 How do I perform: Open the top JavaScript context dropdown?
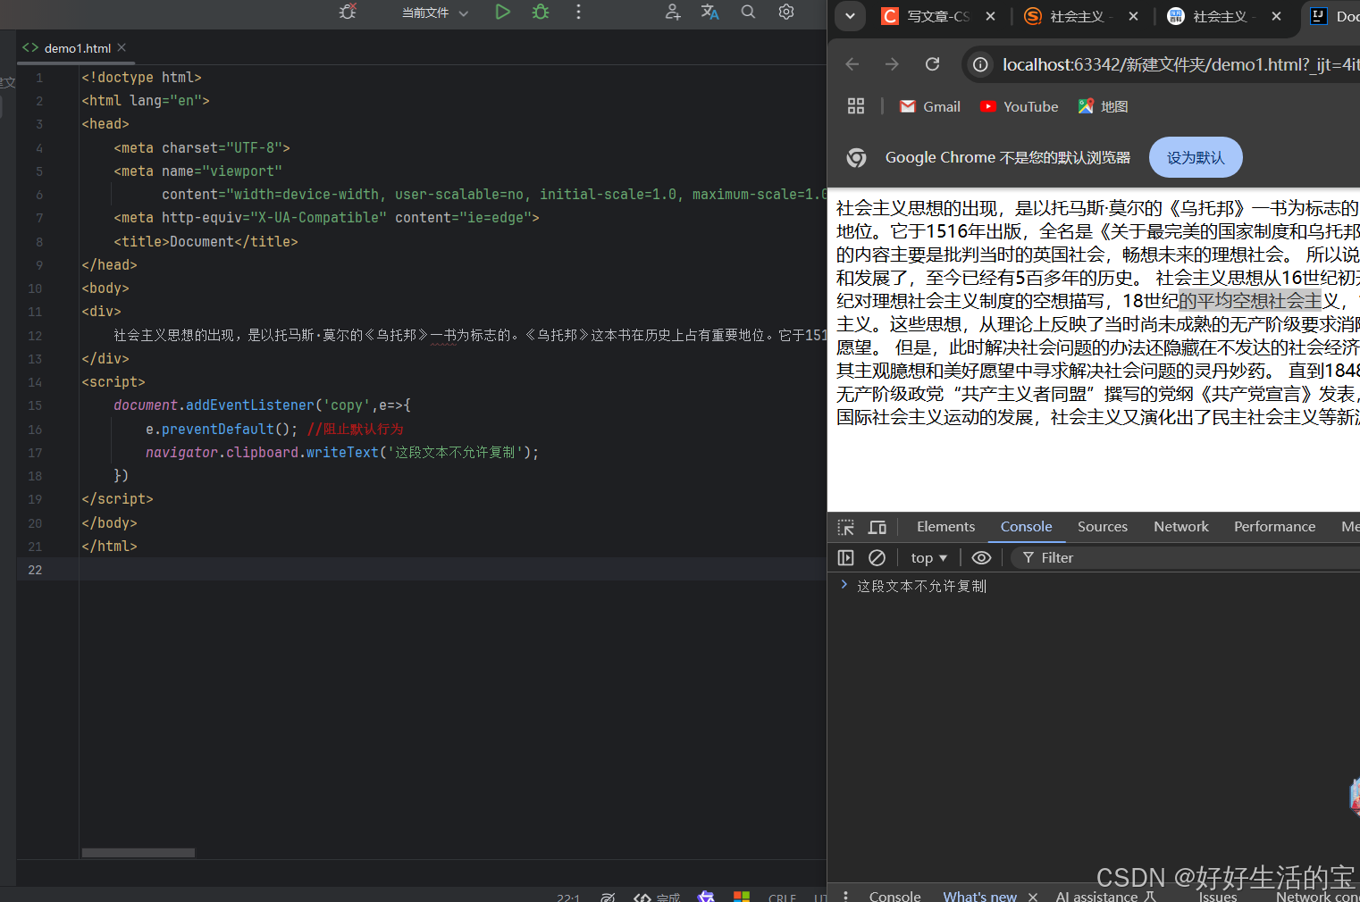click(928, 557)
